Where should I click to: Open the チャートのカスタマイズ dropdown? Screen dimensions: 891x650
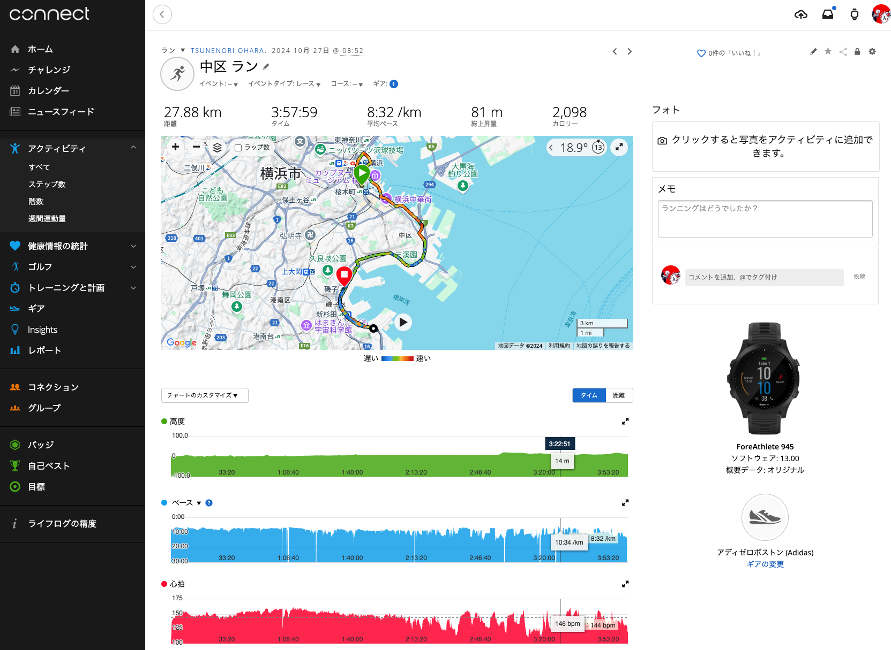tap(204, 395)
